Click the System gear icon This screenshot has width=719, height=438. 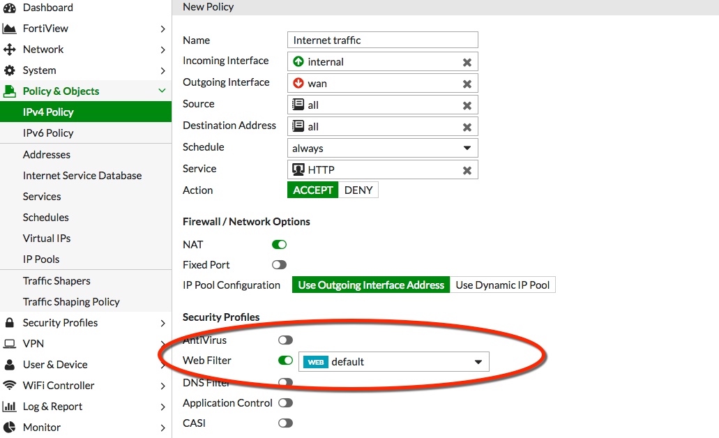10,70
